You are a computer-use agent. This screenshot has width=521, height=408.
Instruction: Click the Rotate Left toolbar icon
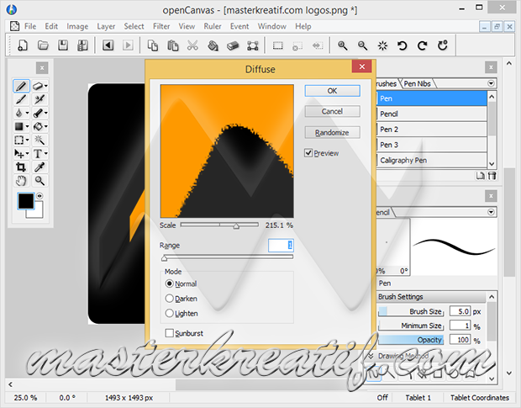pyautogui.click(x=402, y=45)
